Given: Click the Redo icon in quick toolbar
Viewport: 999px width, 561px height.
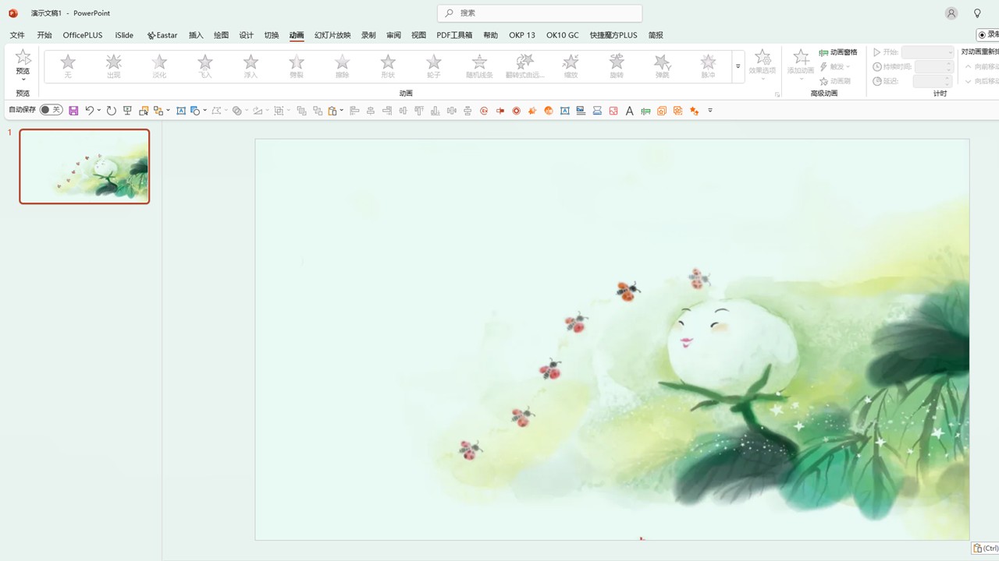Looking at the screenshot, I should click(x=111, y=111).
